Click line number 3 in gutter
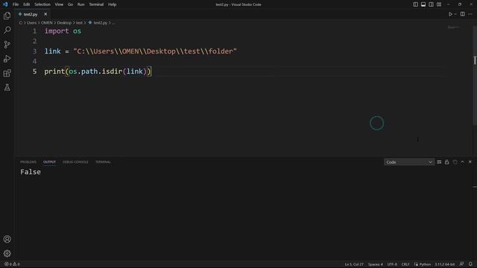 34,51
